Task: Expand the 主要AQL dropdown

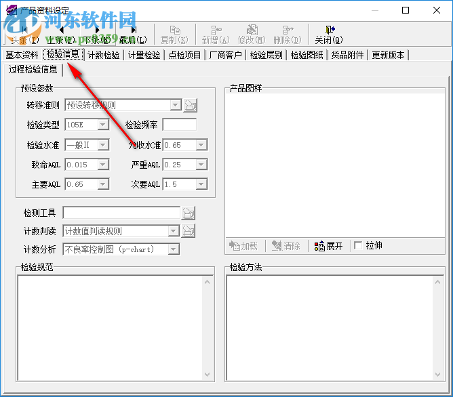Action: [x=103, y=184]
